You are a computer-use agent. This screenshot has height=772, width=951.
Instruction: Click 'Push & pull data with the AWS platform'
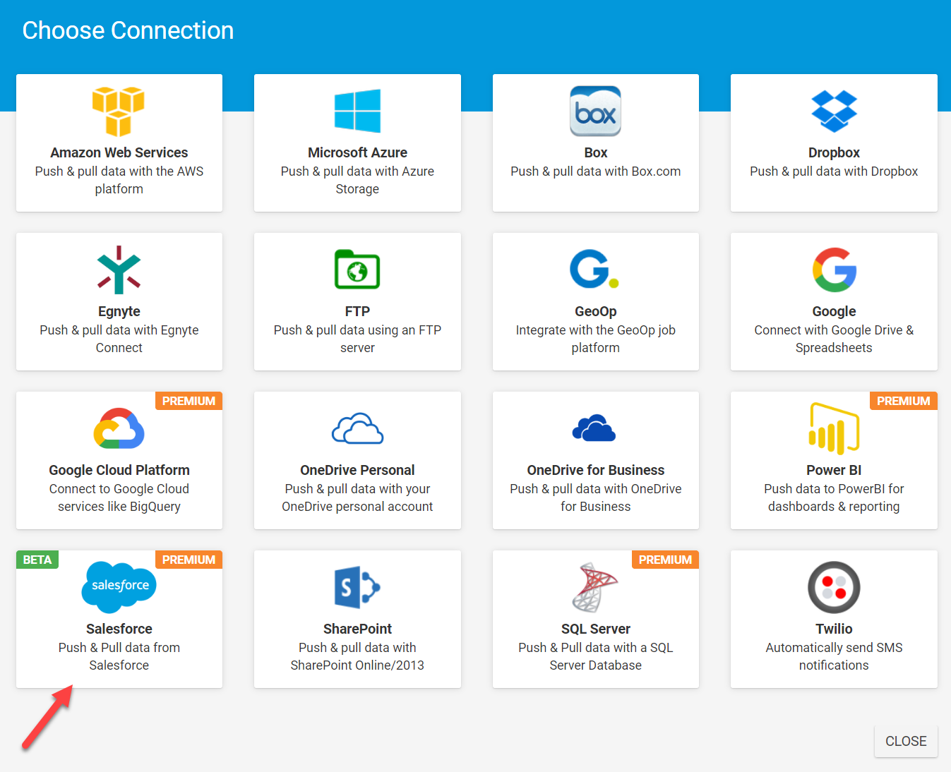pos(119,180)
